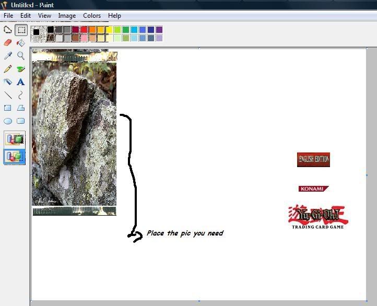The image size is (377, 306).
Task: Pick the Eraser tool
Action: pyautogui.click(x=8, y=43)
